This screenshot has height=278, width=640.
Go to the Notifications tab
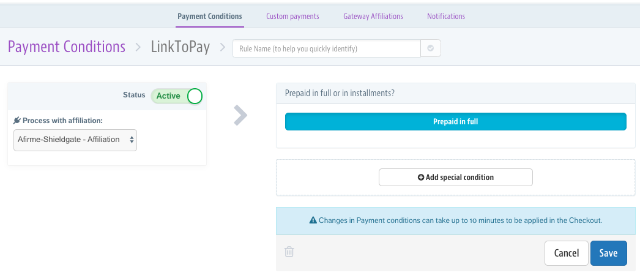click(446, 17)
